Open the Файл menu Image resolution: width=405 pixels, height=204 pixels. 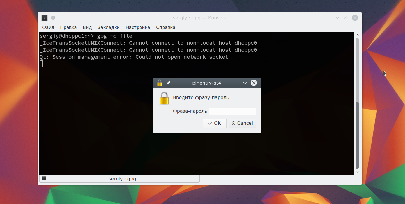click(x=48, y=27)
